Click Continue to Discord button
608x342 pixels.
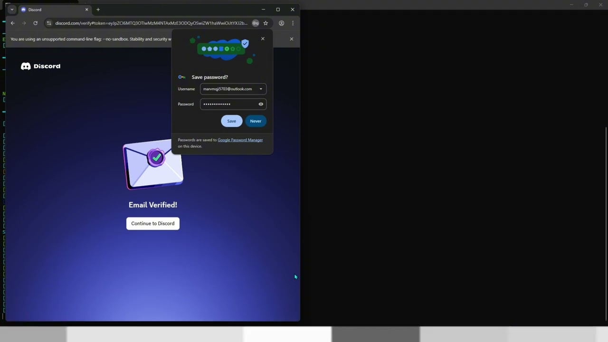[153, 223]
